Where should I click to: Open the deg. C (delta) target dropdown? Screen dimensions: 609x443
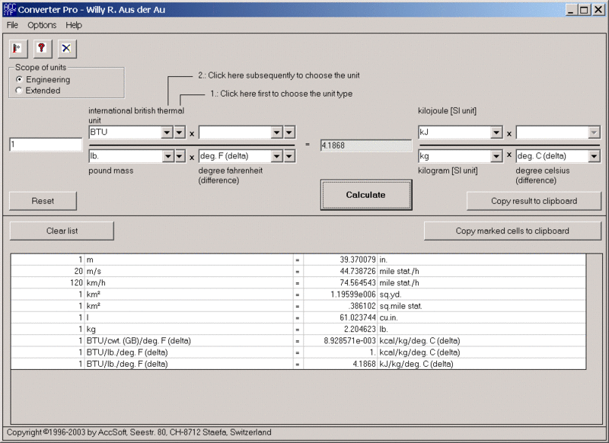tap(594, 157)
